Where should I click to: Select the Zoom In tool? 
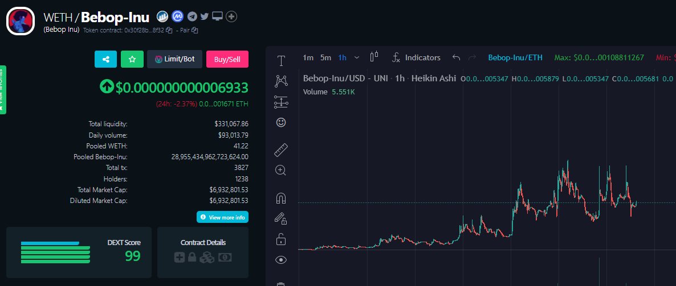point(281,171)
